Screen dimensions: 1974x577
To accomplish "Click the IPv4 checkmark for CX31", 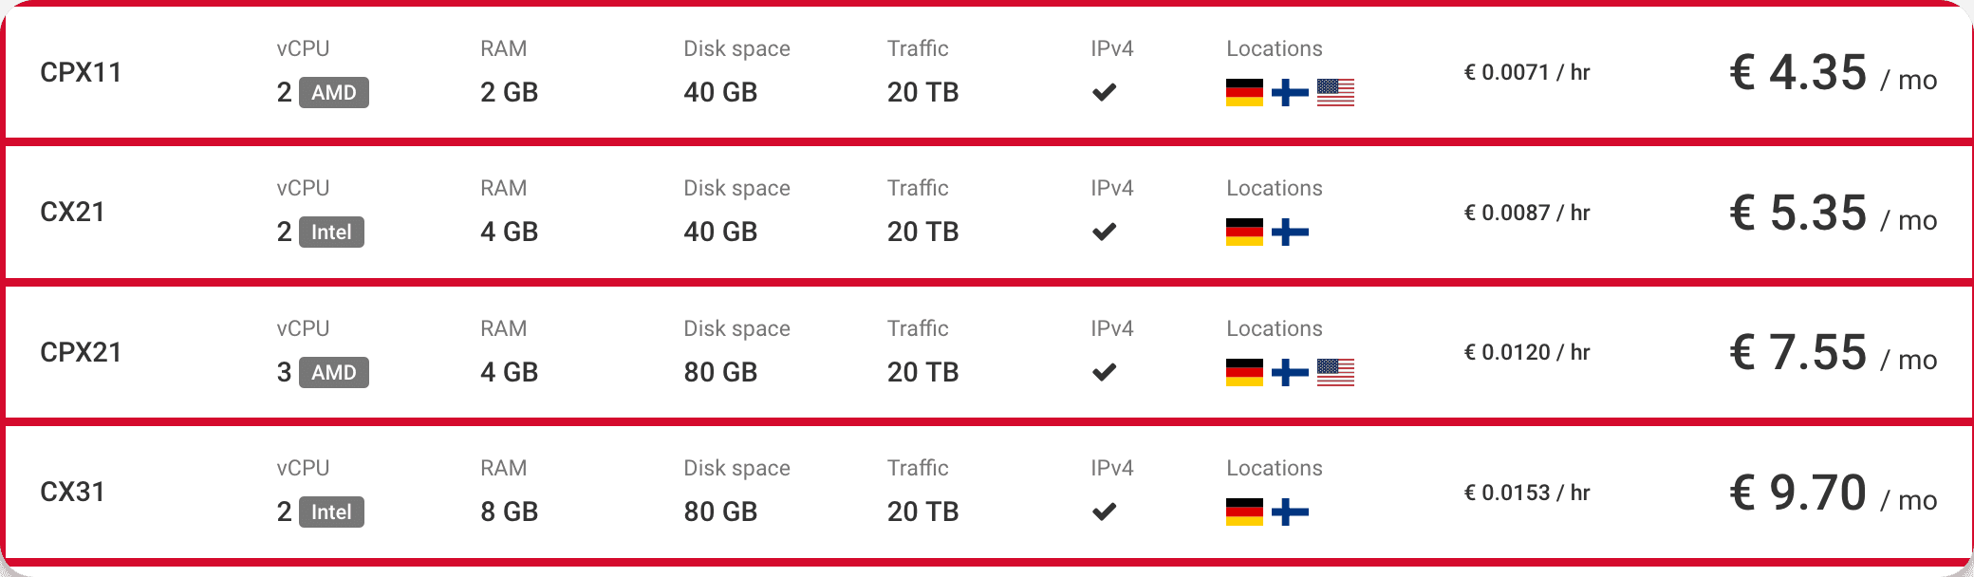I will 1104,512.
